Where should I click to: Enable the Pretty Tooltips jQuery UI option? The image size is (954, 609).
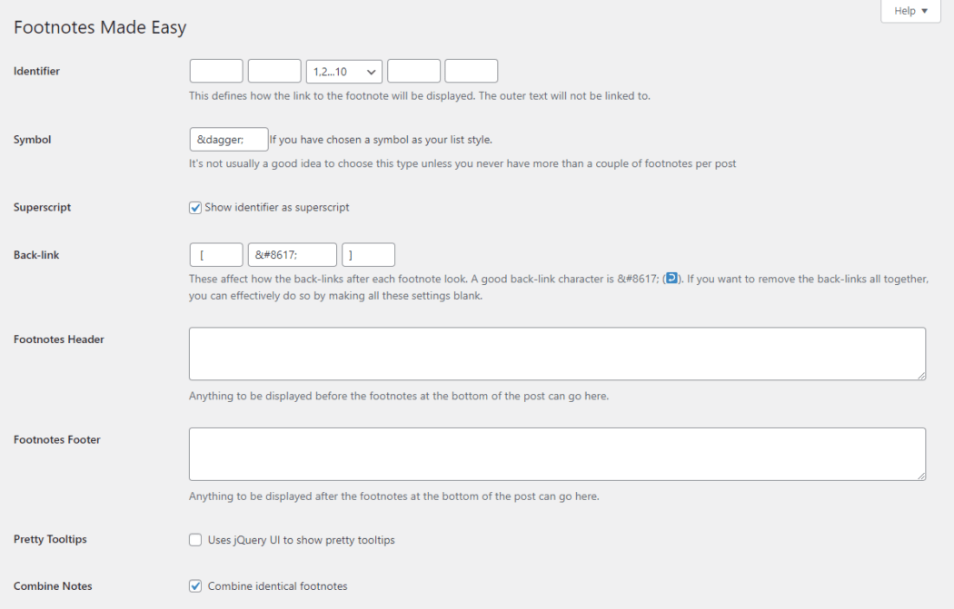[194, 539]
